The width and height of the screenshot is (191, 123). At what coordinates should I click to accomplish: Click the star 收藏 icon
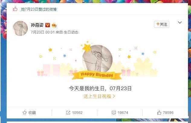tap(24, 112)
